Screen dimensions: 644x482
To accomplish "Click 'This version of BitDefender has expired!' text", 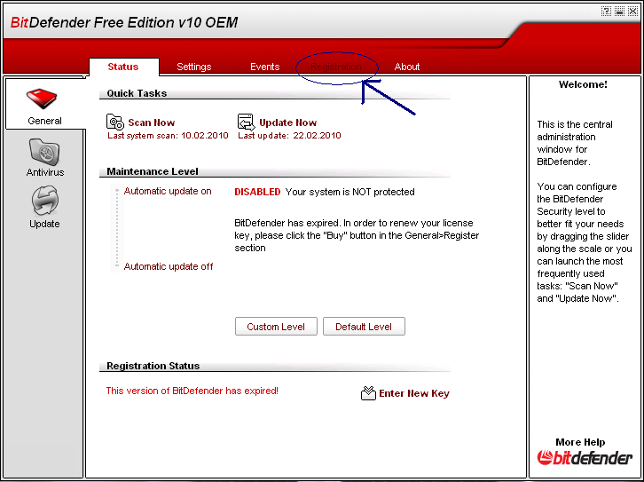I will (x=192, y=391).
